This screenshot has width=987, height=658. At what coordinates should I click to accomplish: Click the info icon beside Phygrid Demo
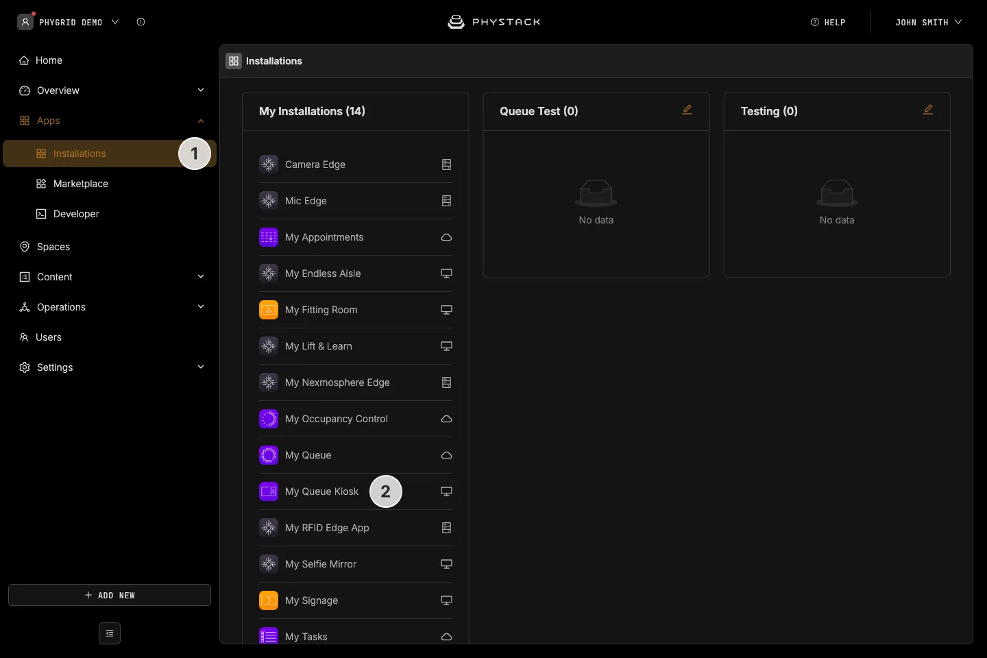point(141,22)
